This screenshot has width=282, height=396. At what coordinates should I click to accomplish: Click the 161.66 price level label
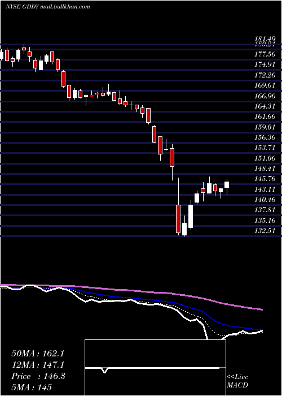[x=265, y=117]
